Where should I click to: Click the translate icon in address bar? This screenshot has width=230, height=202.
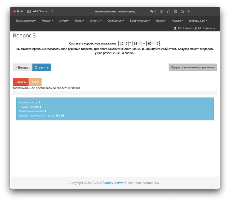point(151,11)
